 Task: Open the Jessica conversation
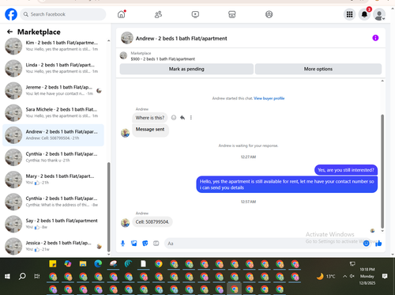point(54,246)
